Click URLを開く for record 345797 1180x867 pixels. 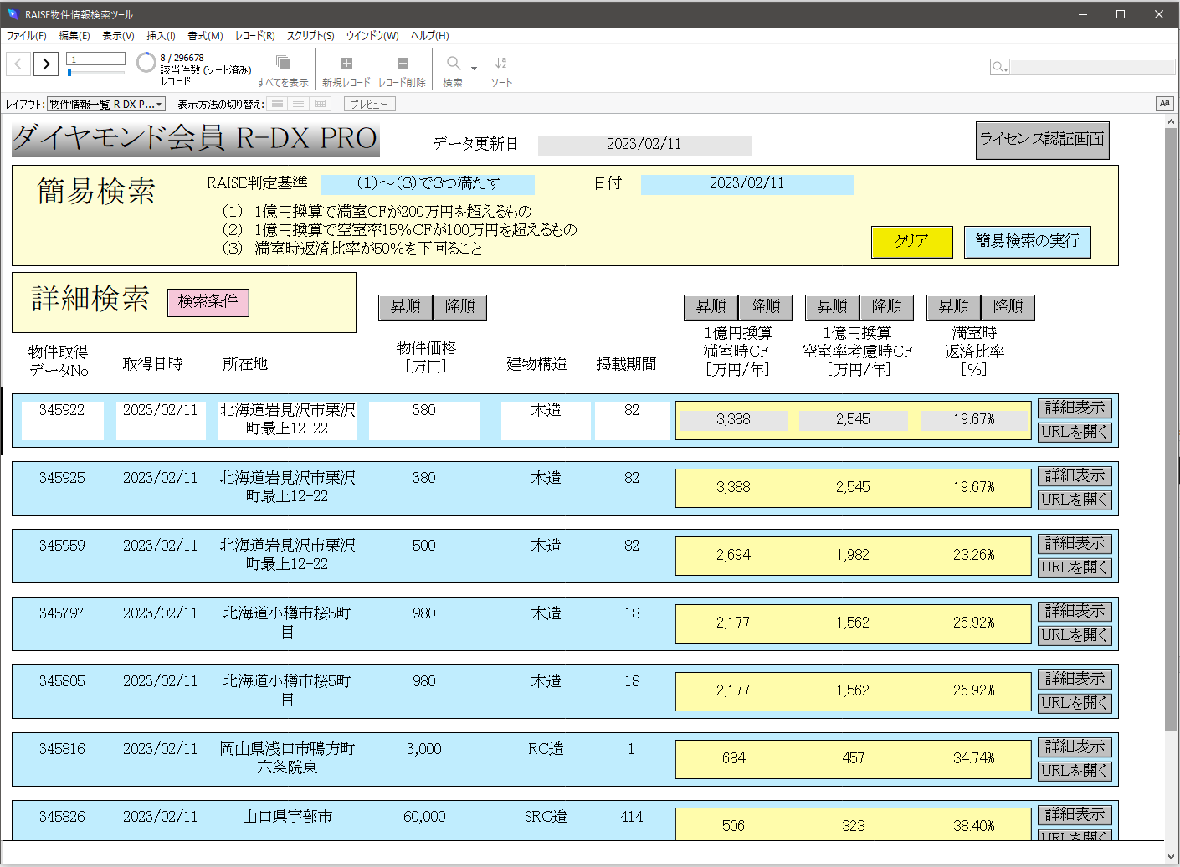tap(1075, 635)
